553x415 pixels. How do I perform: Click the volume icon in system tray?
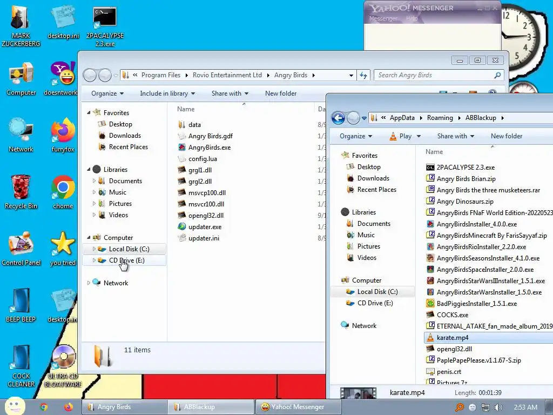click(498, 407)
